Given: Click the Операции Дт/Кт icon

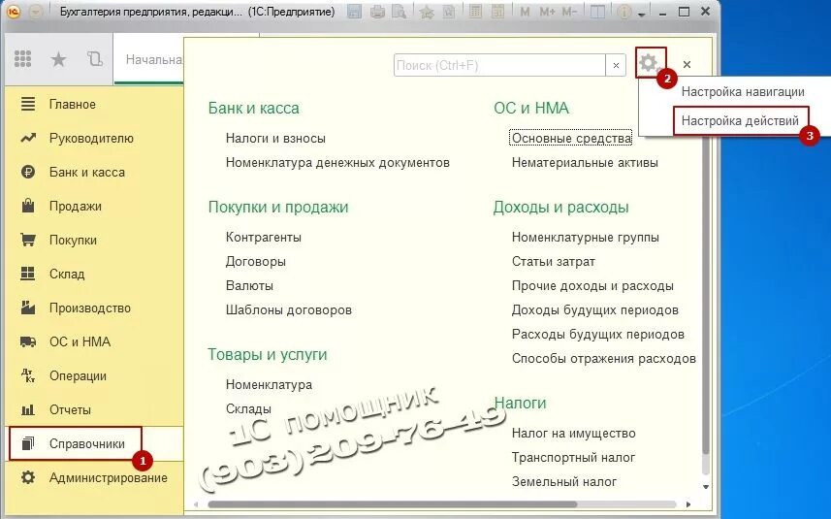Looking at the screenshot, I should [27, 375].
